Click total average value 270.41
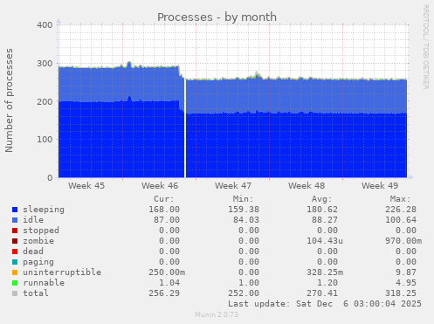434x324 pixels. 322,293
